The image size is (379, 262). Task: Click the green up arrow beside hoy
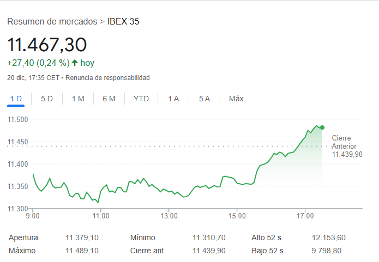(x=75, y=63)
